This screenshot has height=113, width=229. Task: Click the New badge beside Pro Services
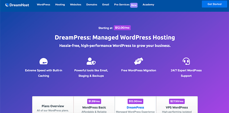point(134,5)
